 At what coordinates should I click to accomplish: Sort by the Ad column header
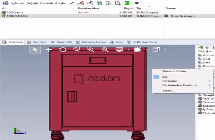tap(4, 9)
